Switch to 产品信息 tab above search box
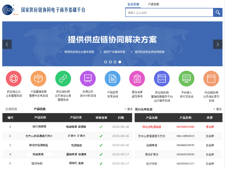 coord(153,4)
